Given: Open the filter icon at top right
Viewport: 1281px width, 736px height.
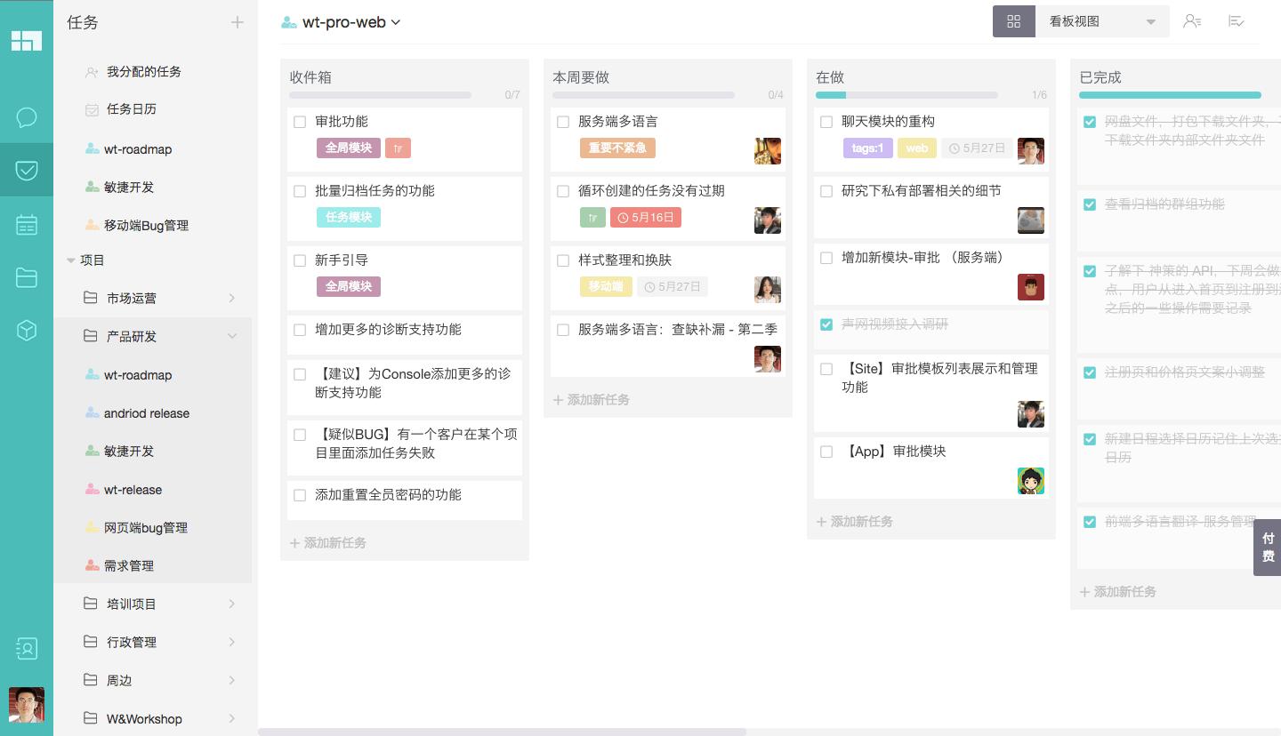Looking at the screenshot, I should pos(1237,21).
